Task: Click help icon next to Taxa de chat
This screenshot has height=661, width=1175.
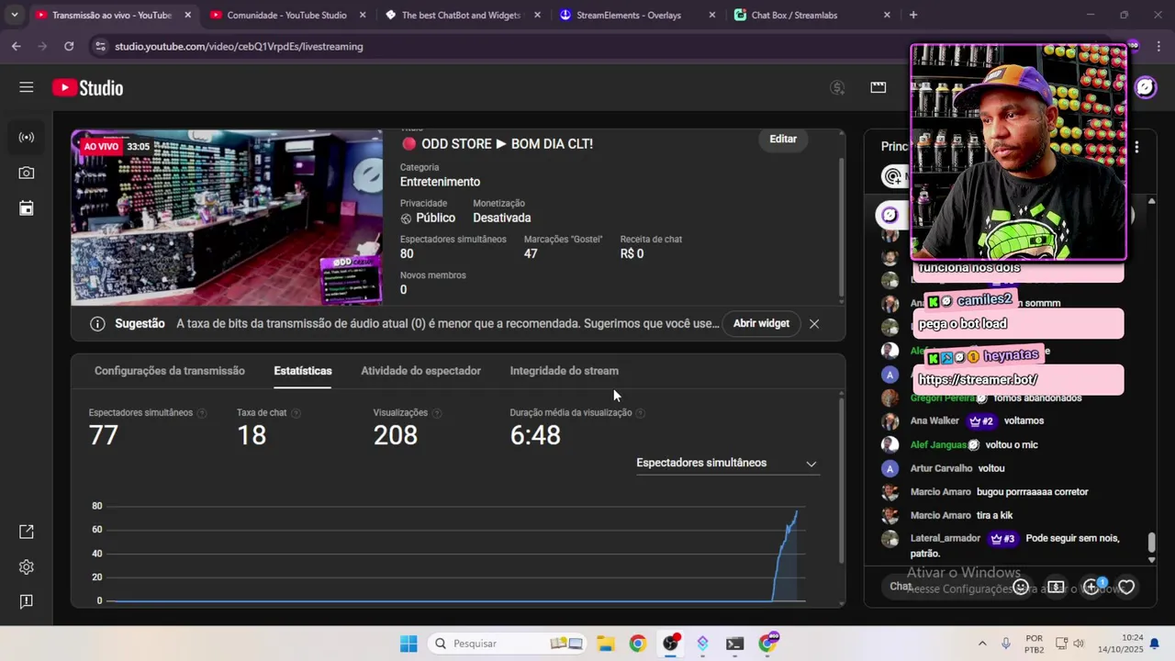Action: pos(296,413)
